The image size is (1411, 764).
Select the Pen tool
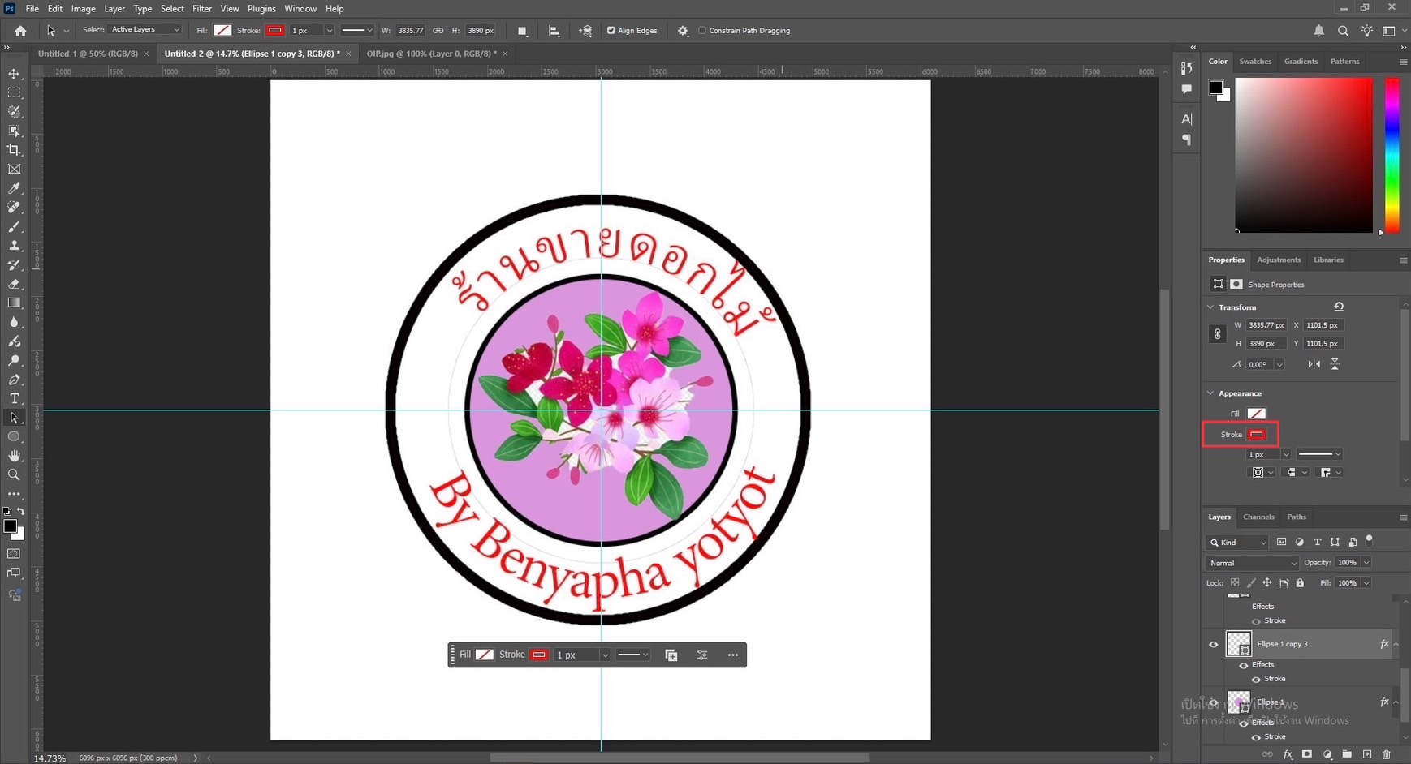[14, 380]
